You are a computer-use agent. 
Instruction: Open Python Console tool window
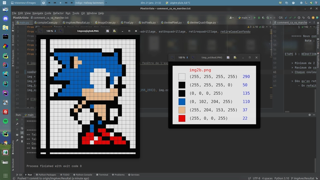coord(83,175)
